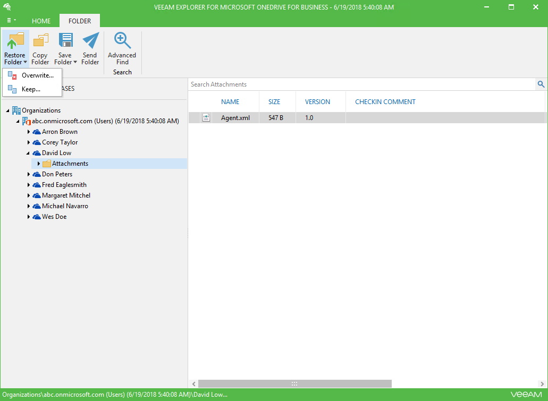Click the Veeam app icon in title bar
The image size is (548, 401).
7,6
